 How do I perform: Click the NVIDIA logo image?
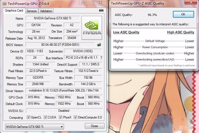[92, 28]
